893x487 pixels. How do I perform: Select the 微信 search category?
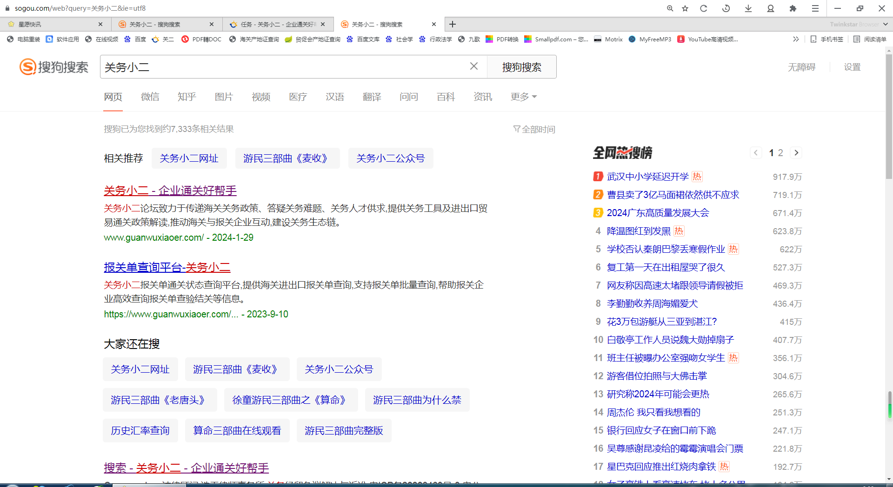[150, 97]
